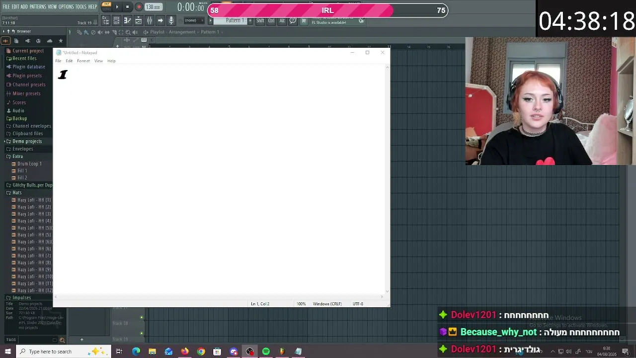Click the microphone recording icon in toolbar
Viewport: 636px width, 358px height.
pos(171,20)
